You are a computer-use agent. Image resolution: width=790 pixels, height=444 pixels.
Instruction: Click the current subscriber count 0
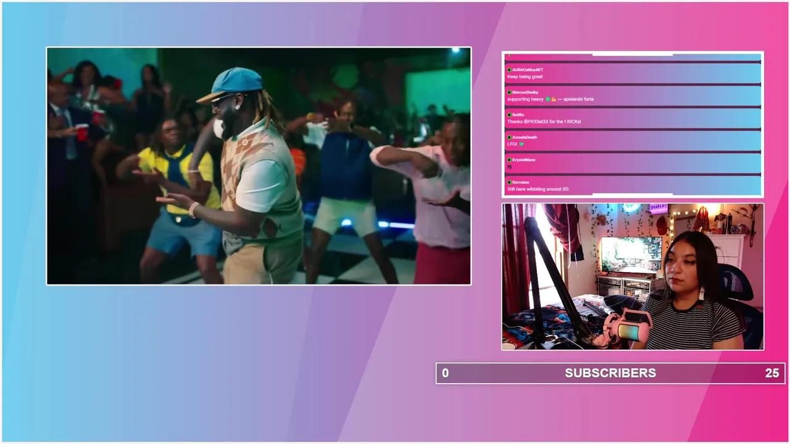(445, 373)
